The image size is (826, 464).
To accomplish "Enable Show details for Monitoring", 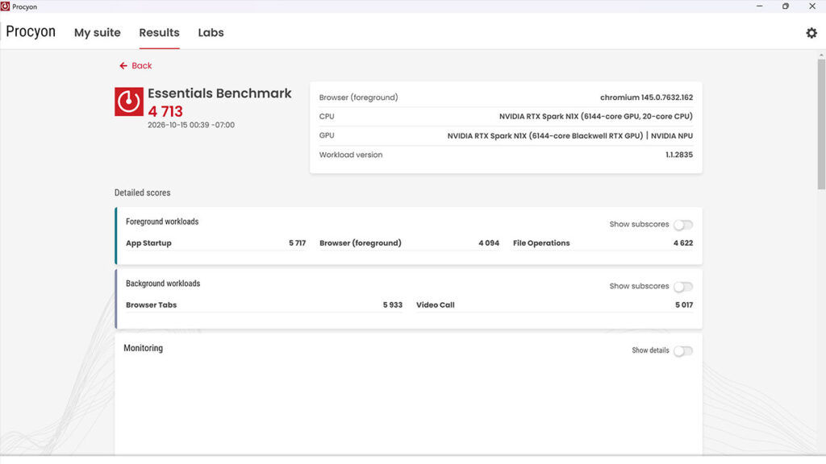I will tap(683, 351).
